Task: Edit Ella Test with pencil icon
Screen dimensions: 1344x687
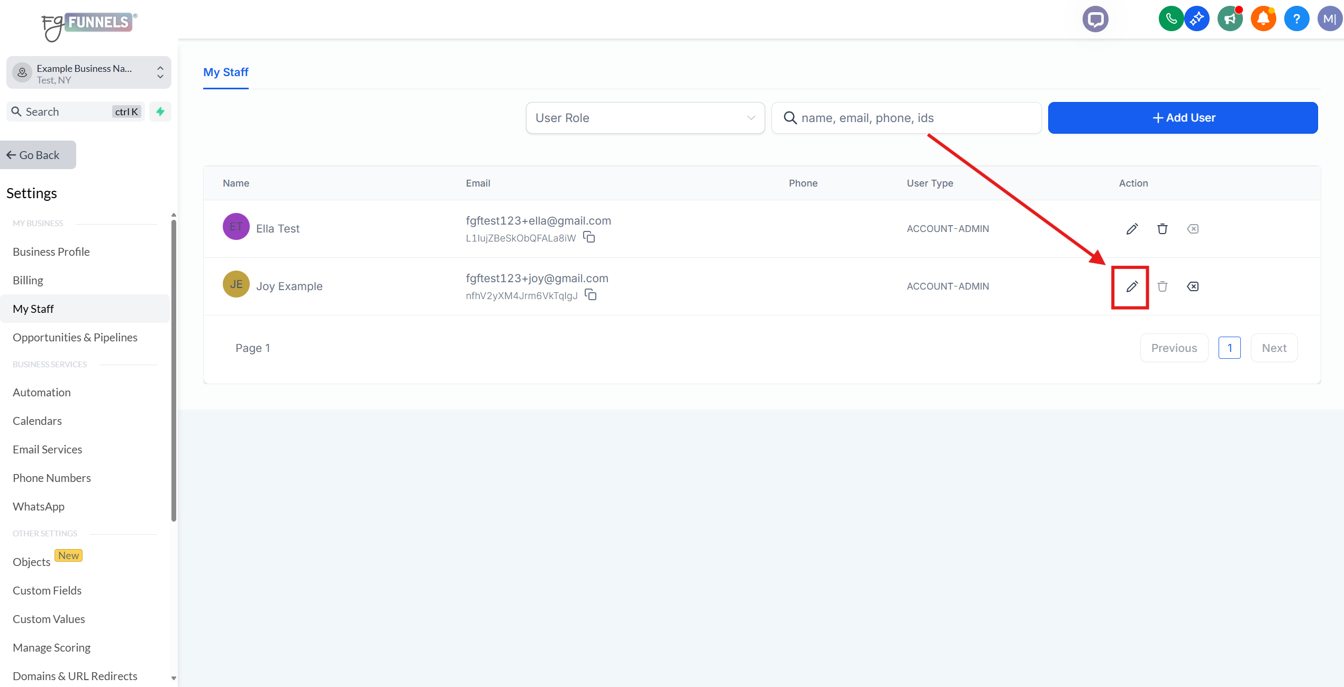Action: click(1131, 229)
